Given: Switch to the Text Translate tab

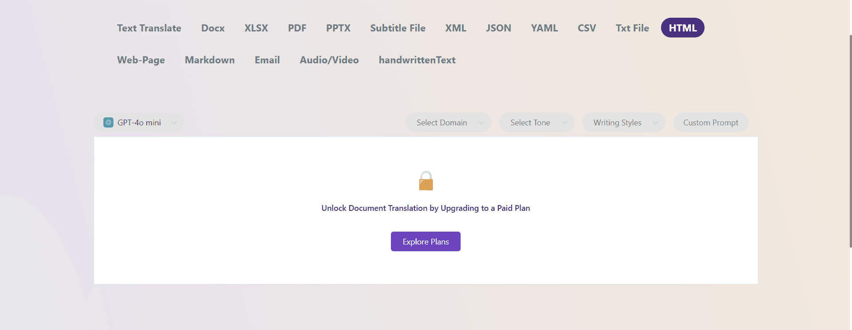Looking at the screenshot, I should pyautogui.click(x=149, y=28).
